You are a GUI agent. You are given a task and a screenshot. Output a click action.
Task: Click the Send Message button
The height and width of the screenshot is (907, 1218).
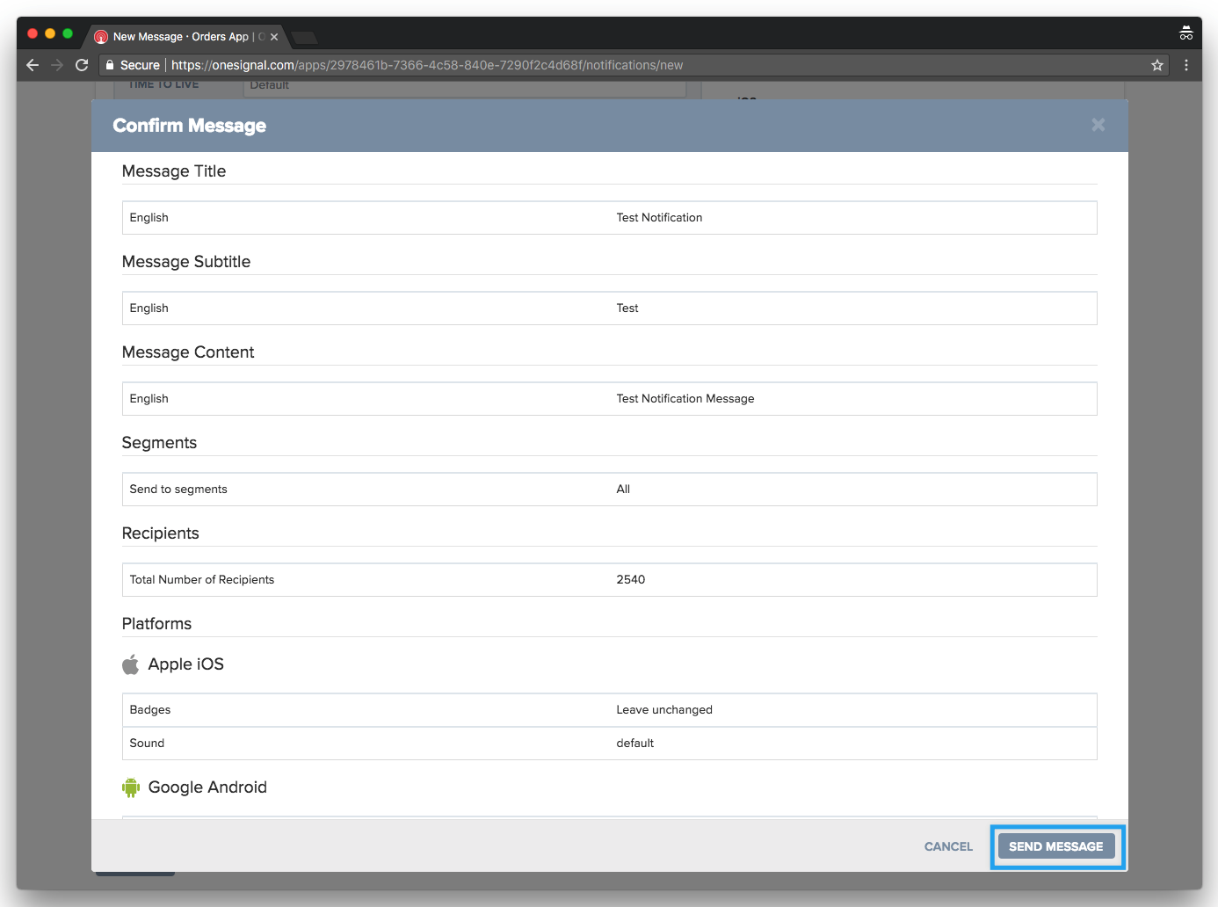tap(1056, 846)
